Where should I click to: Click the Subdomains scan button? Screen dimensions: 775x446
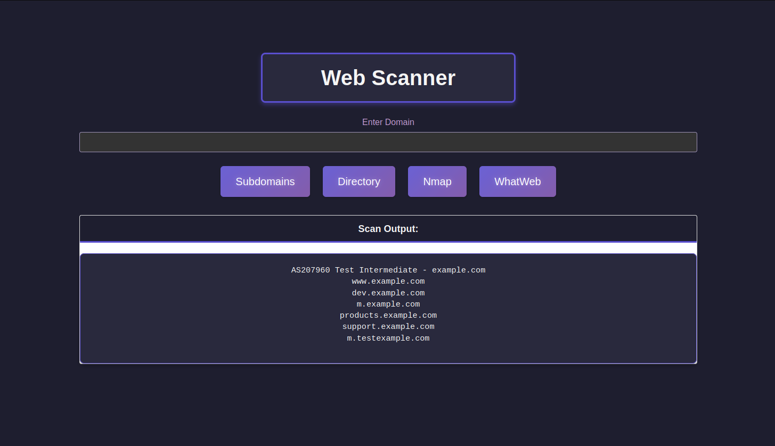pyautogui.click(x=265, y=181)
